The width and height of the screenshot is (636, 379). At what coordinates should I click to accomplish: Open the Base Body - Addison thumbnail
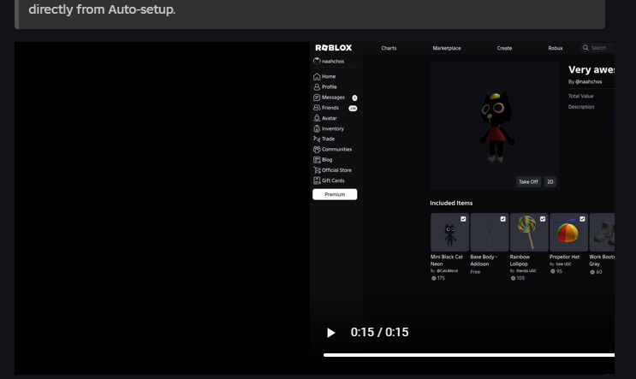(489, 233)
